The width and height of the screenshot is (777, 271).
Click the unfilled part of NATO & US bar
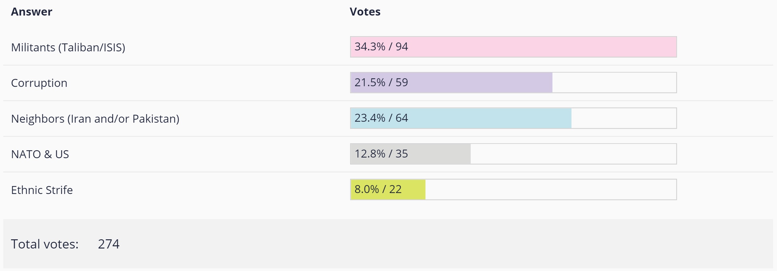point(573,154)
